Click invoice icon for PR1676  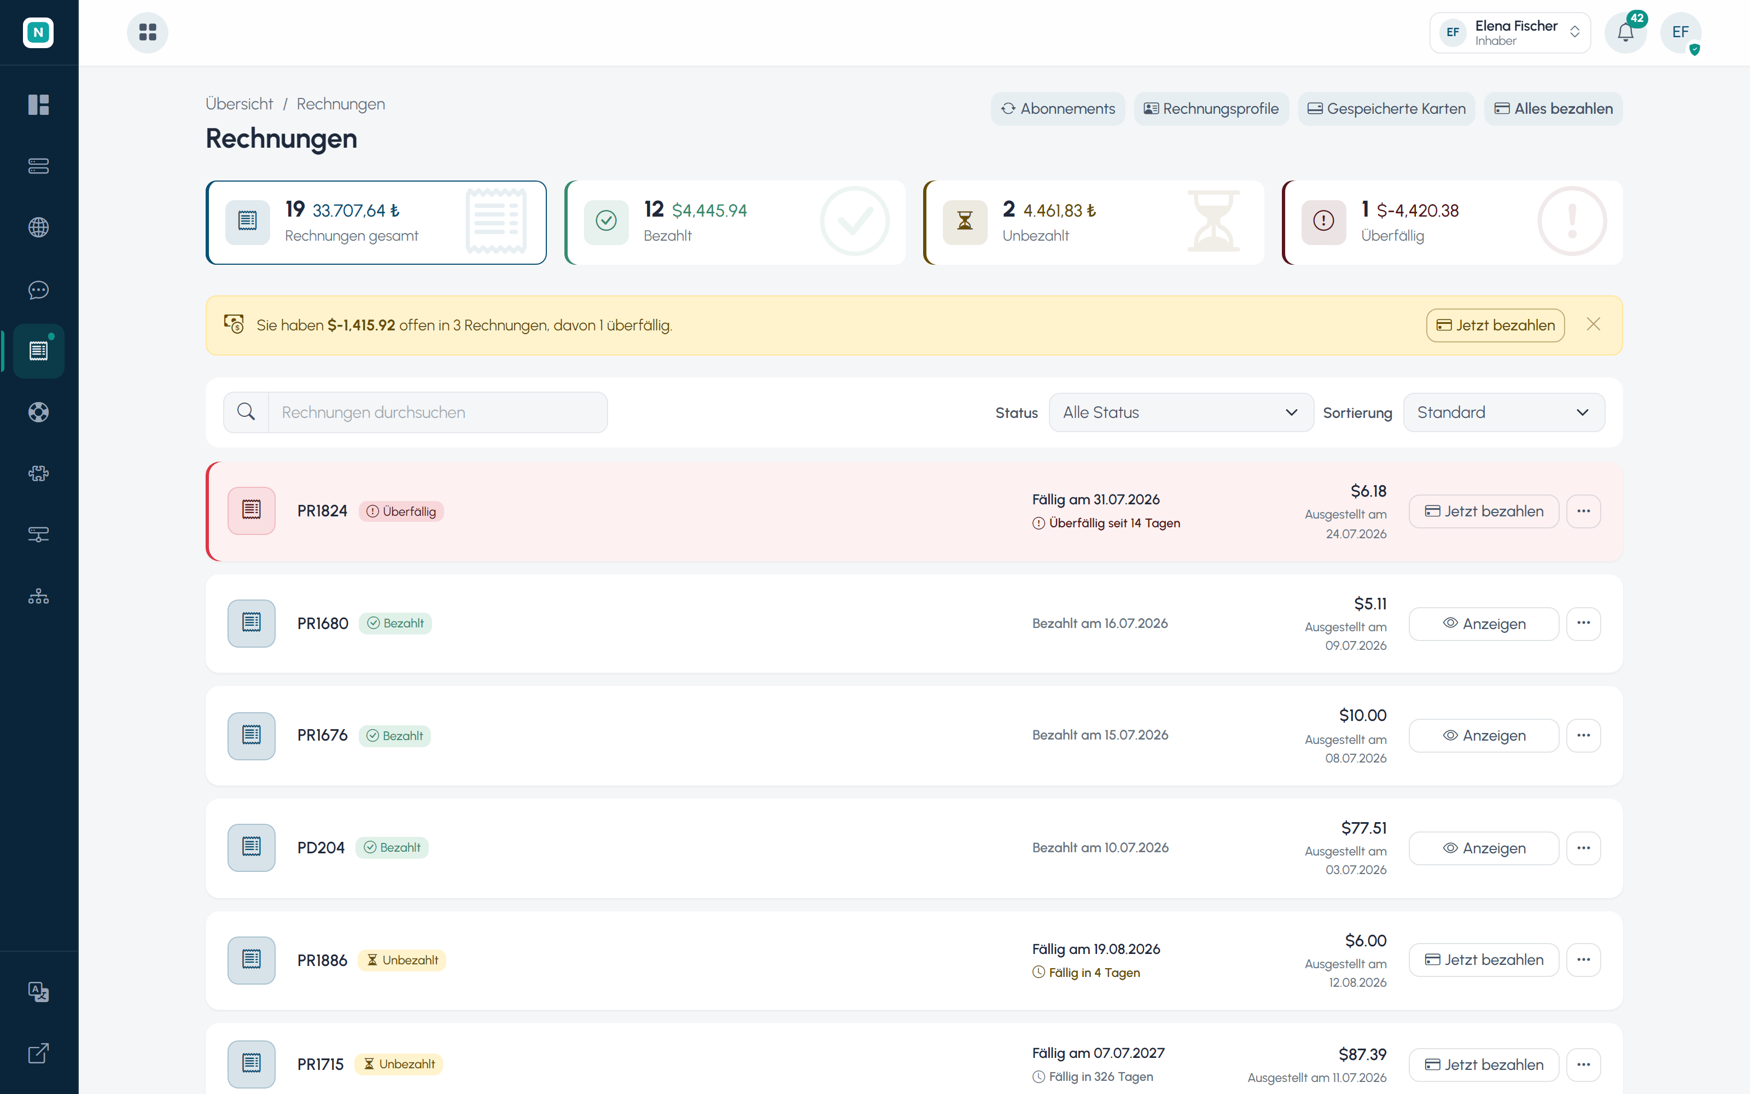point(252,736)
